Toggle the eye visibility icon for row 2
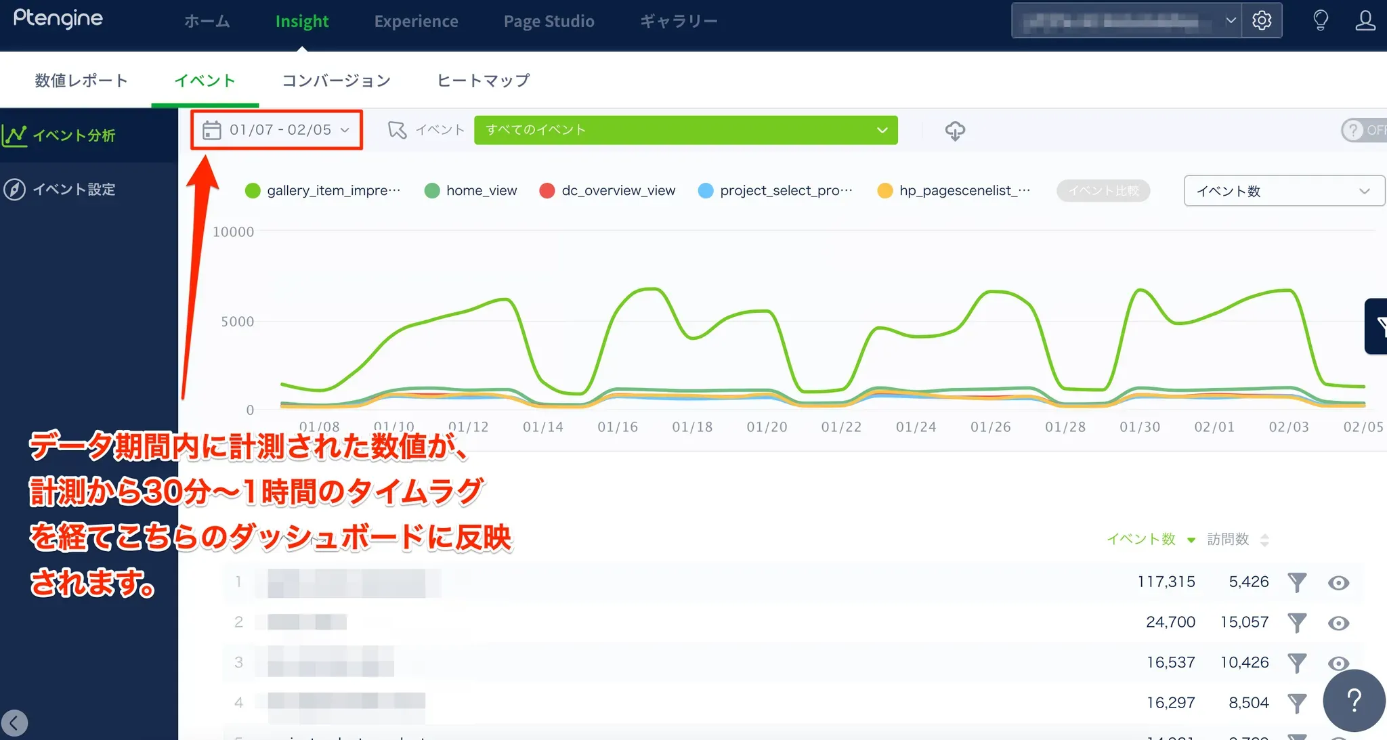The image size is (1387, 740). point(1338,623)
